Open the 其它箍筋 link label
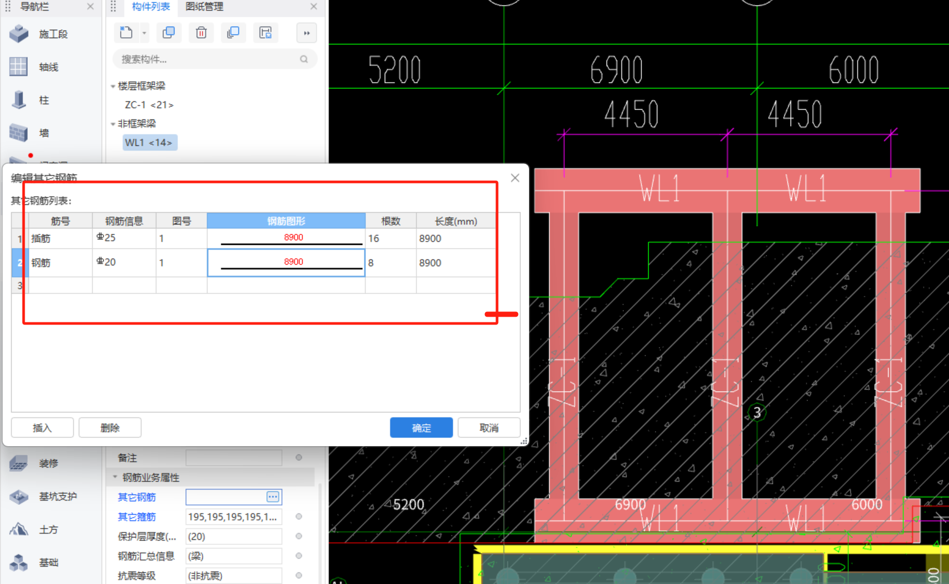 137,517
